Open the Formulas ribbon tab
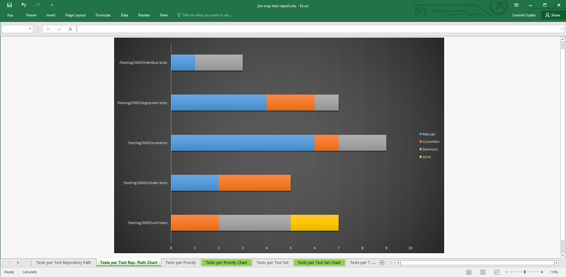 [103, 15]
